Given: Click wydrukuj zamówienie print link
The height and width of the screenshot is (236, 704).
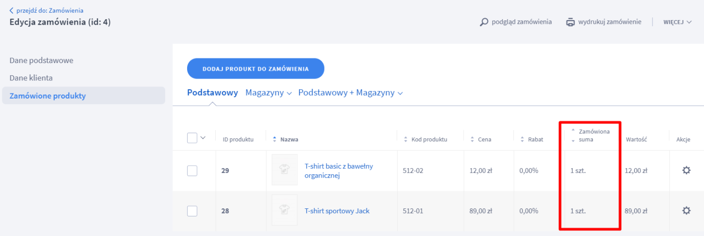Looking at the screenshot, I should click(x=610, y=22).
